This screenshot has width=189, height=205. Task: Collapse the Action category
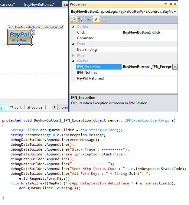pyautogui.click(x=73, y=27)
